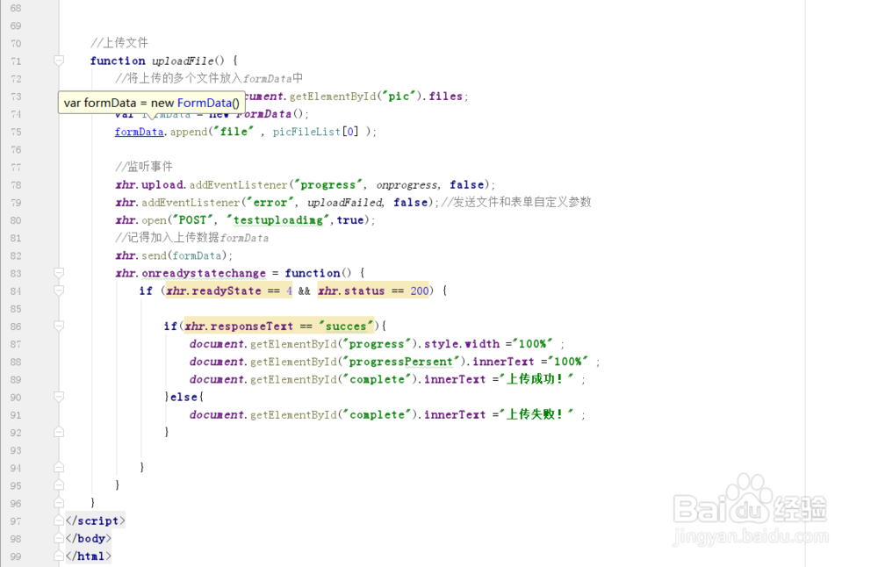The width and height of the screenshot is (878, 567).
Task: Click style.width on line 87
Action: [462, 344]
